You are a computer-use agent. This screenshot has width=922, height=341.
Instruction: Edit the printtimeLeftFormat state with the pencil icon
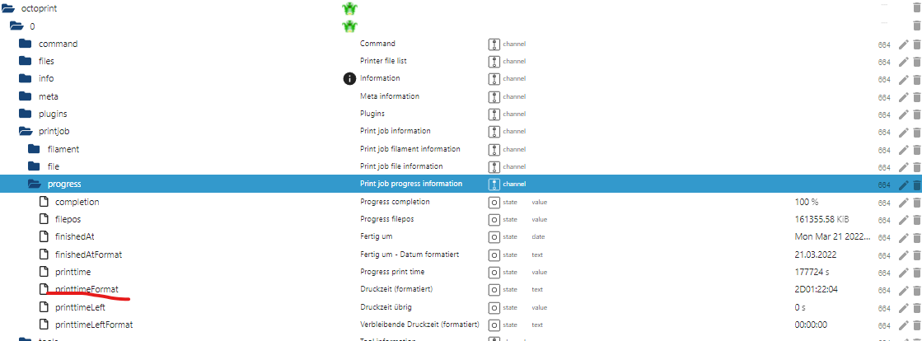(x=904, y=325)
